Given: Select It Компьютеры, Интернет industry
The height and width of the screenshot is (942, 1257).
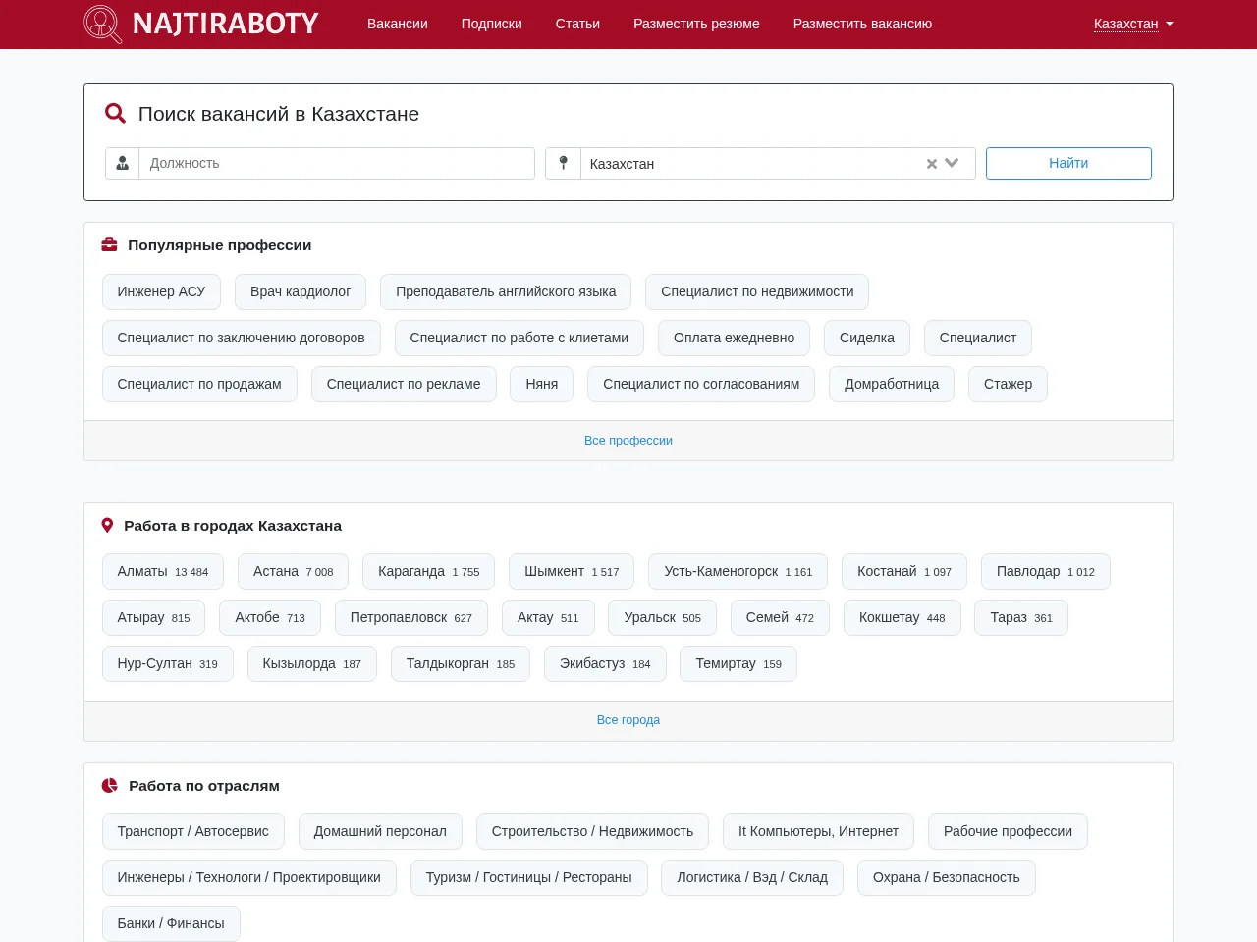Looking at the screenshot, I should [x=818, y=831].
